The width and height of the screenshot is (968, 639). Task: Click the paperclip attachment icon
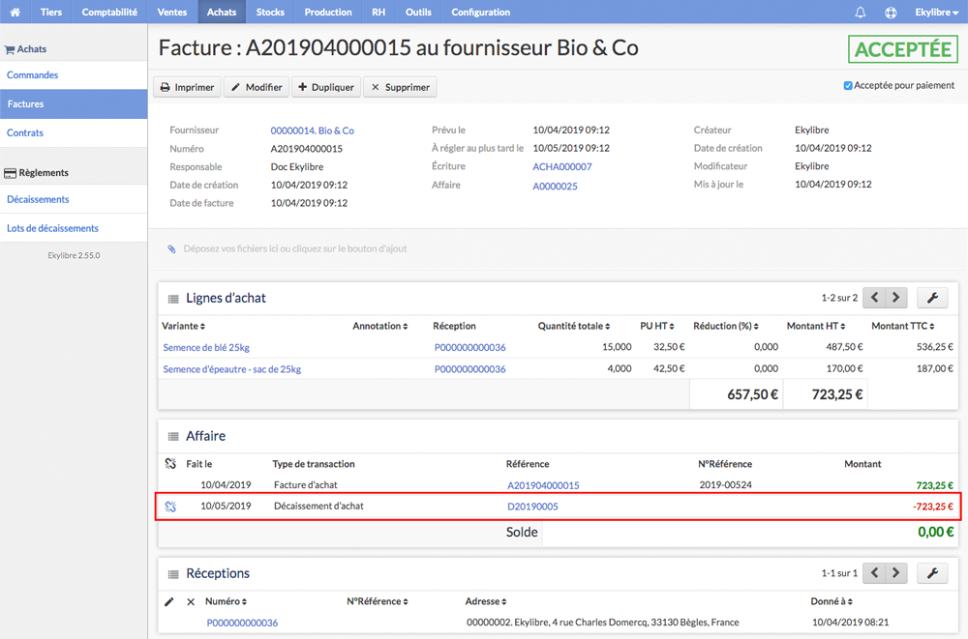[x=171, y=248]
